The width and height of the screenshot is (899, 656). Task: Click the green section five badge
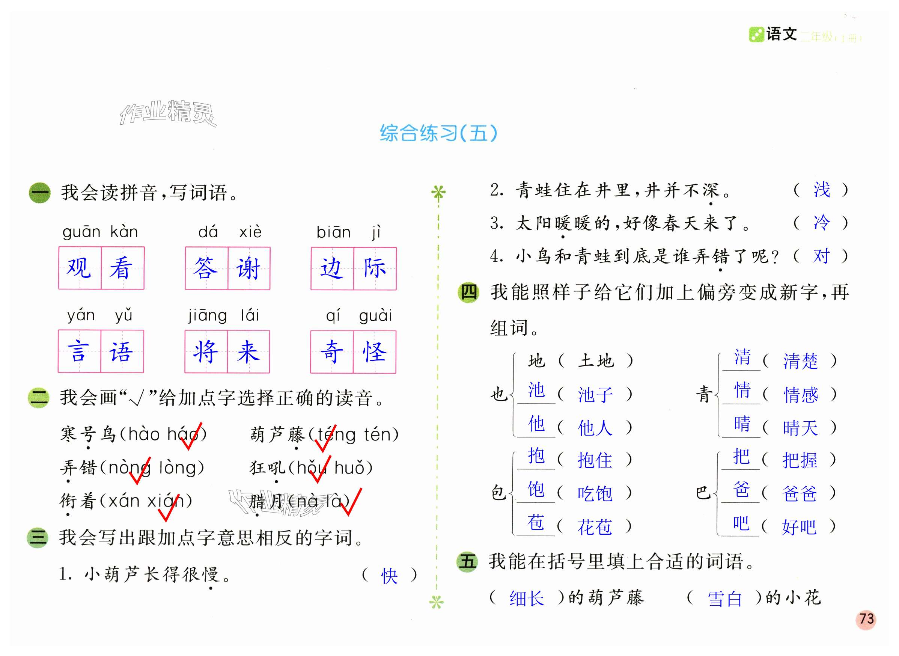tap(467, 562)
